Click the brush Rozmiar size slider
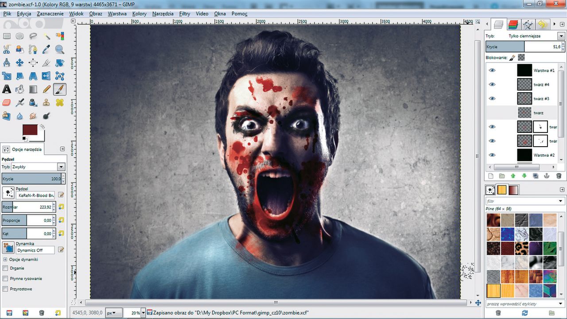 [x=27, y=206]
